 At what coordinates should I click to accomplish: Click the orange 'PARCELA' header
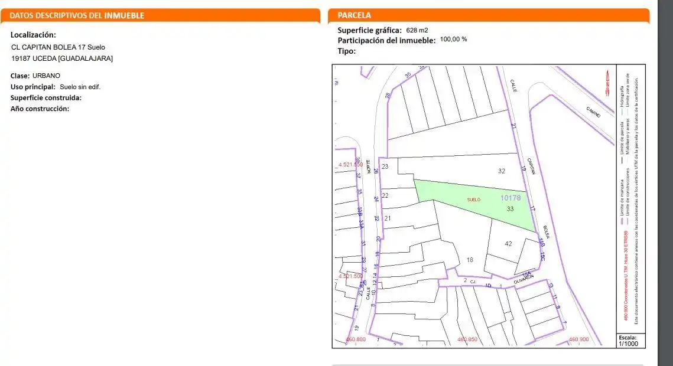click(x=489, y=15)
